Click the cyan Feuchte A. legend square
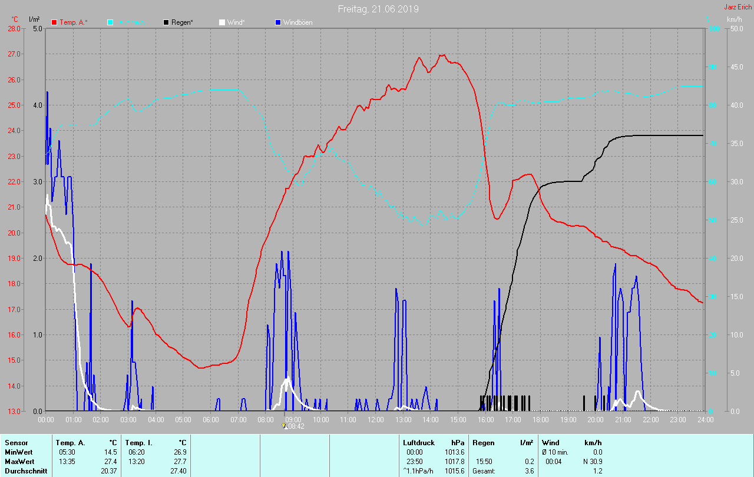The image size is (754, 477). coord(110,22)
